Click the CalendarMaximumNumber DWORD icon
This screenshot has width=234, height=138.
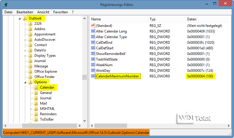coord(93,76)
